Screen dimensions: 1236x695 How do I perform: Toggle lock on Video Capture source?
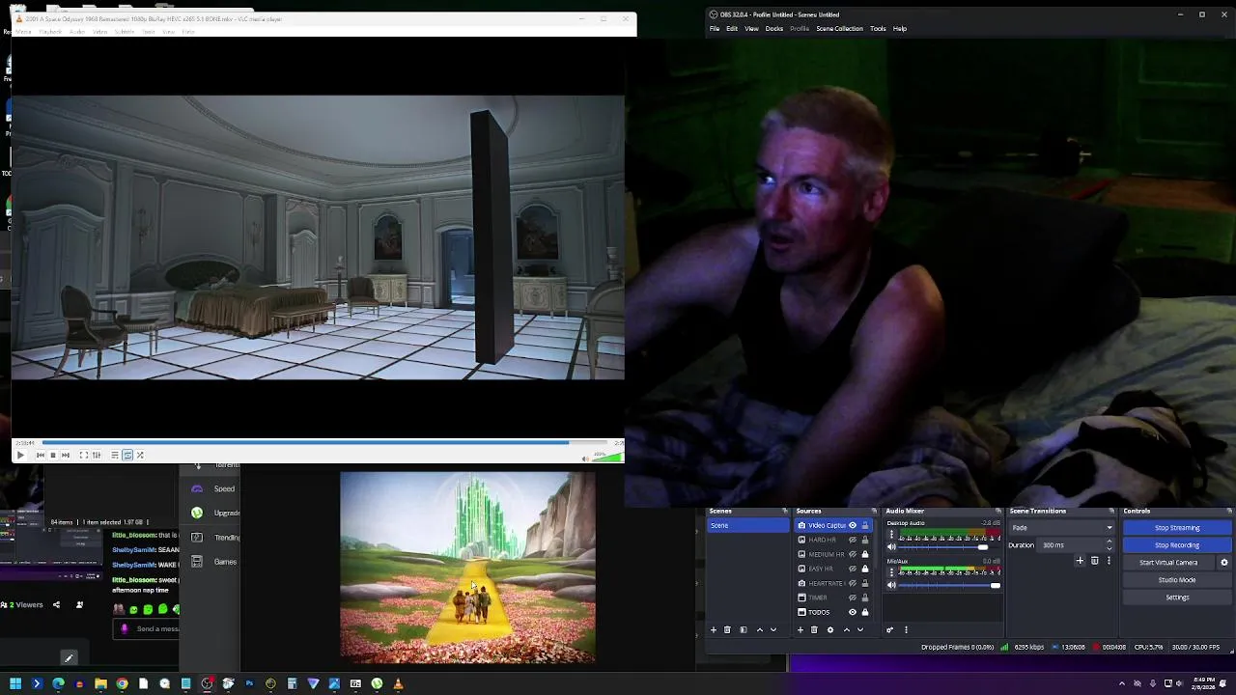tap(865, 525)
